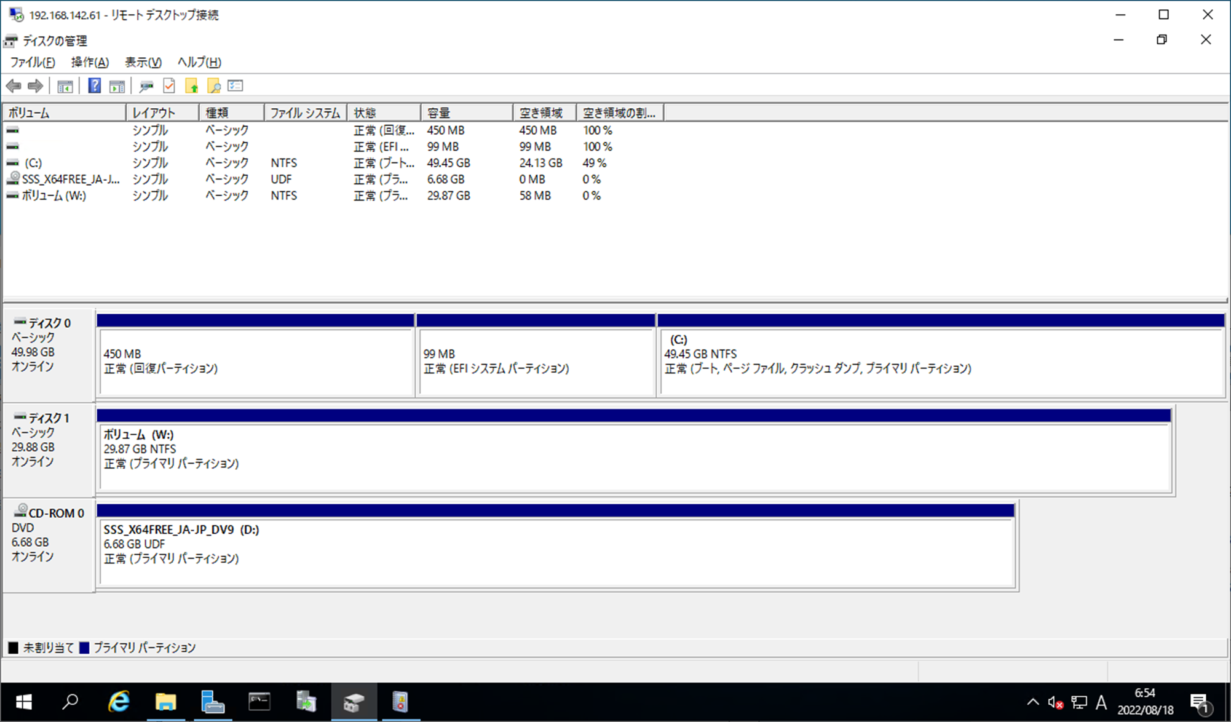Click the Back navigation arrow
1231x722 pixels.
pyautogui.click(x=14, y=85)
